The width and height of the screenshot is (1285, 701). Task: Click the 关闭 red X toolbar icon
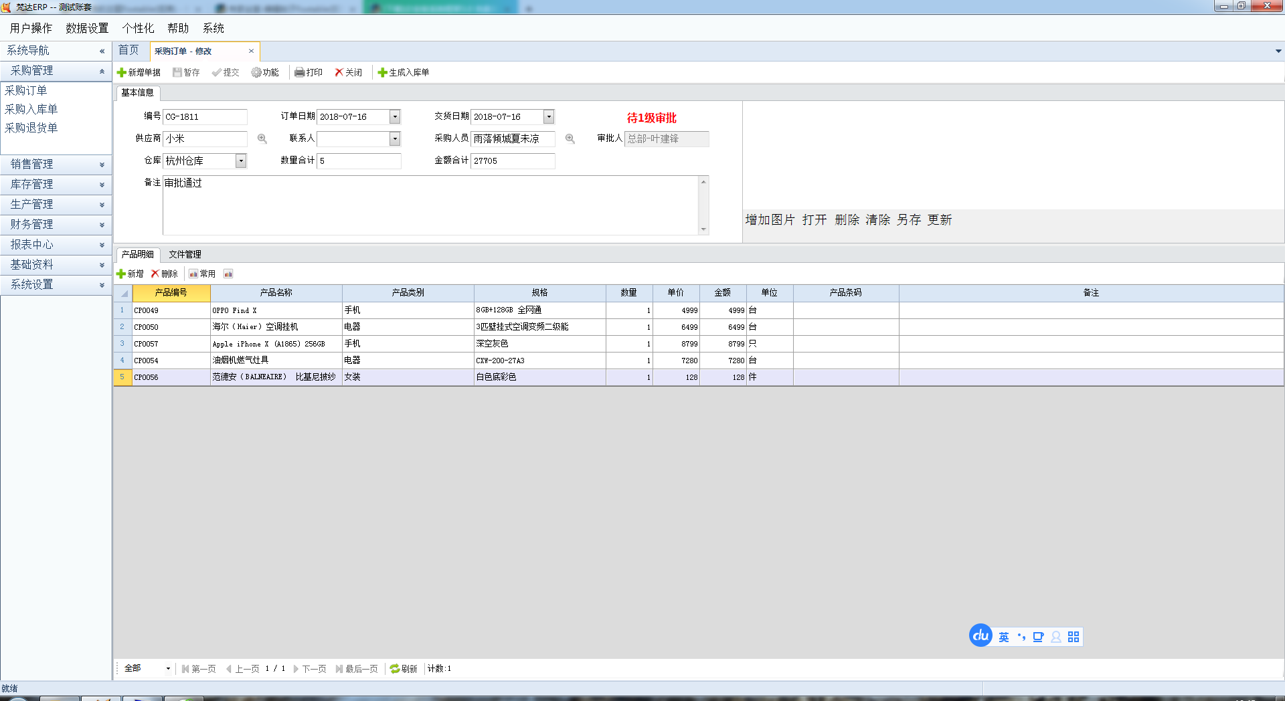[x=339, y=72]
